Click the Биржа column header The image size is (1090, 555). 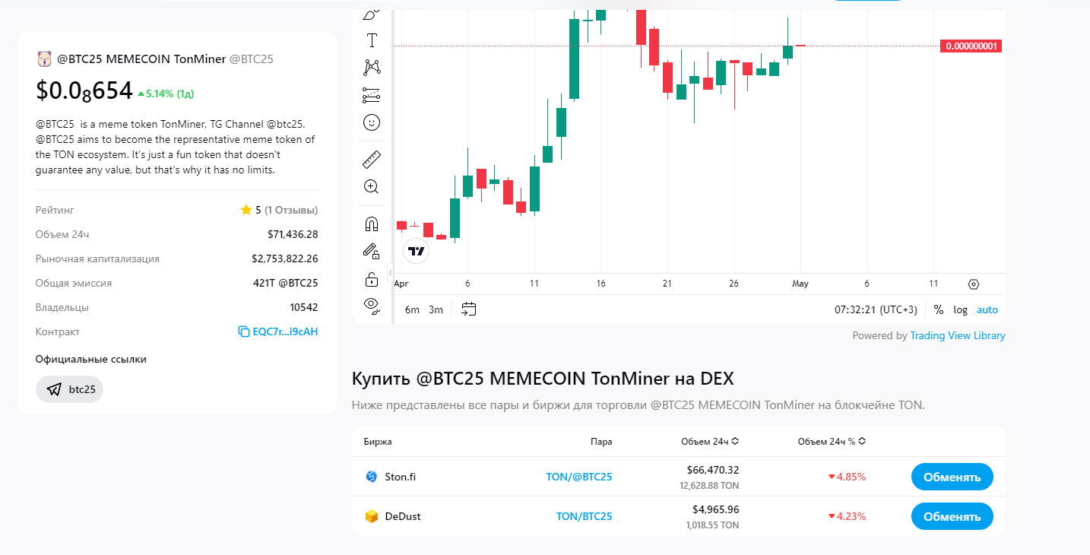378,441
